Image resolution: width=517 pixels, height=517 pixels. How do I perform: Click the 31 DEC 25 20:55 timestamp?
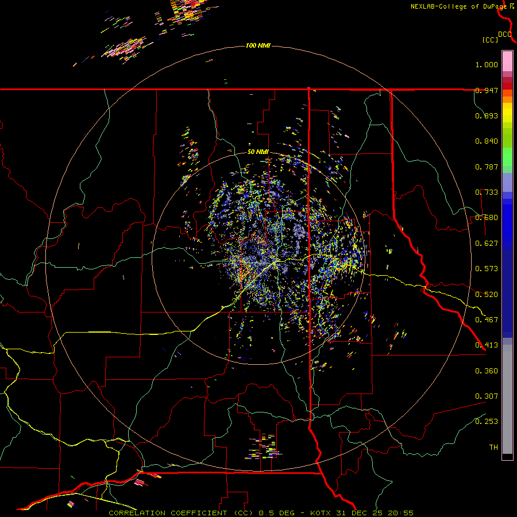[375, 513]
